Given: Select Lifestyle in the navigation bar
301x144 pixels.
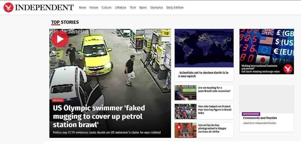Looking at the screenshot, I should point(120,8).
